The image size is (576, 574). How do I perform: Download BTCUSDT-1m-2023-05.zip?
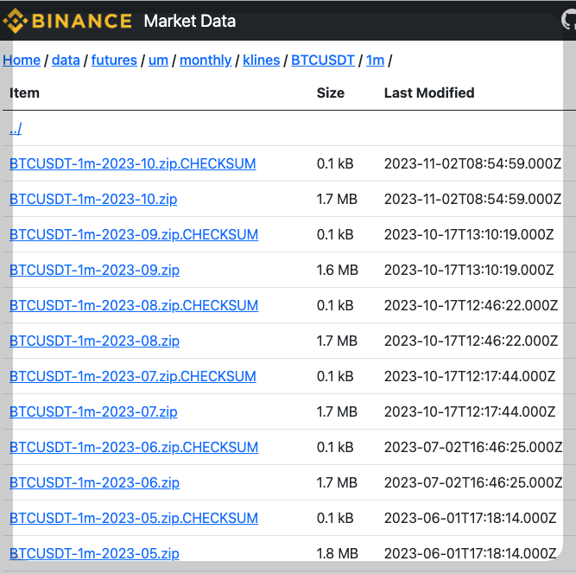tap(94, 553)
